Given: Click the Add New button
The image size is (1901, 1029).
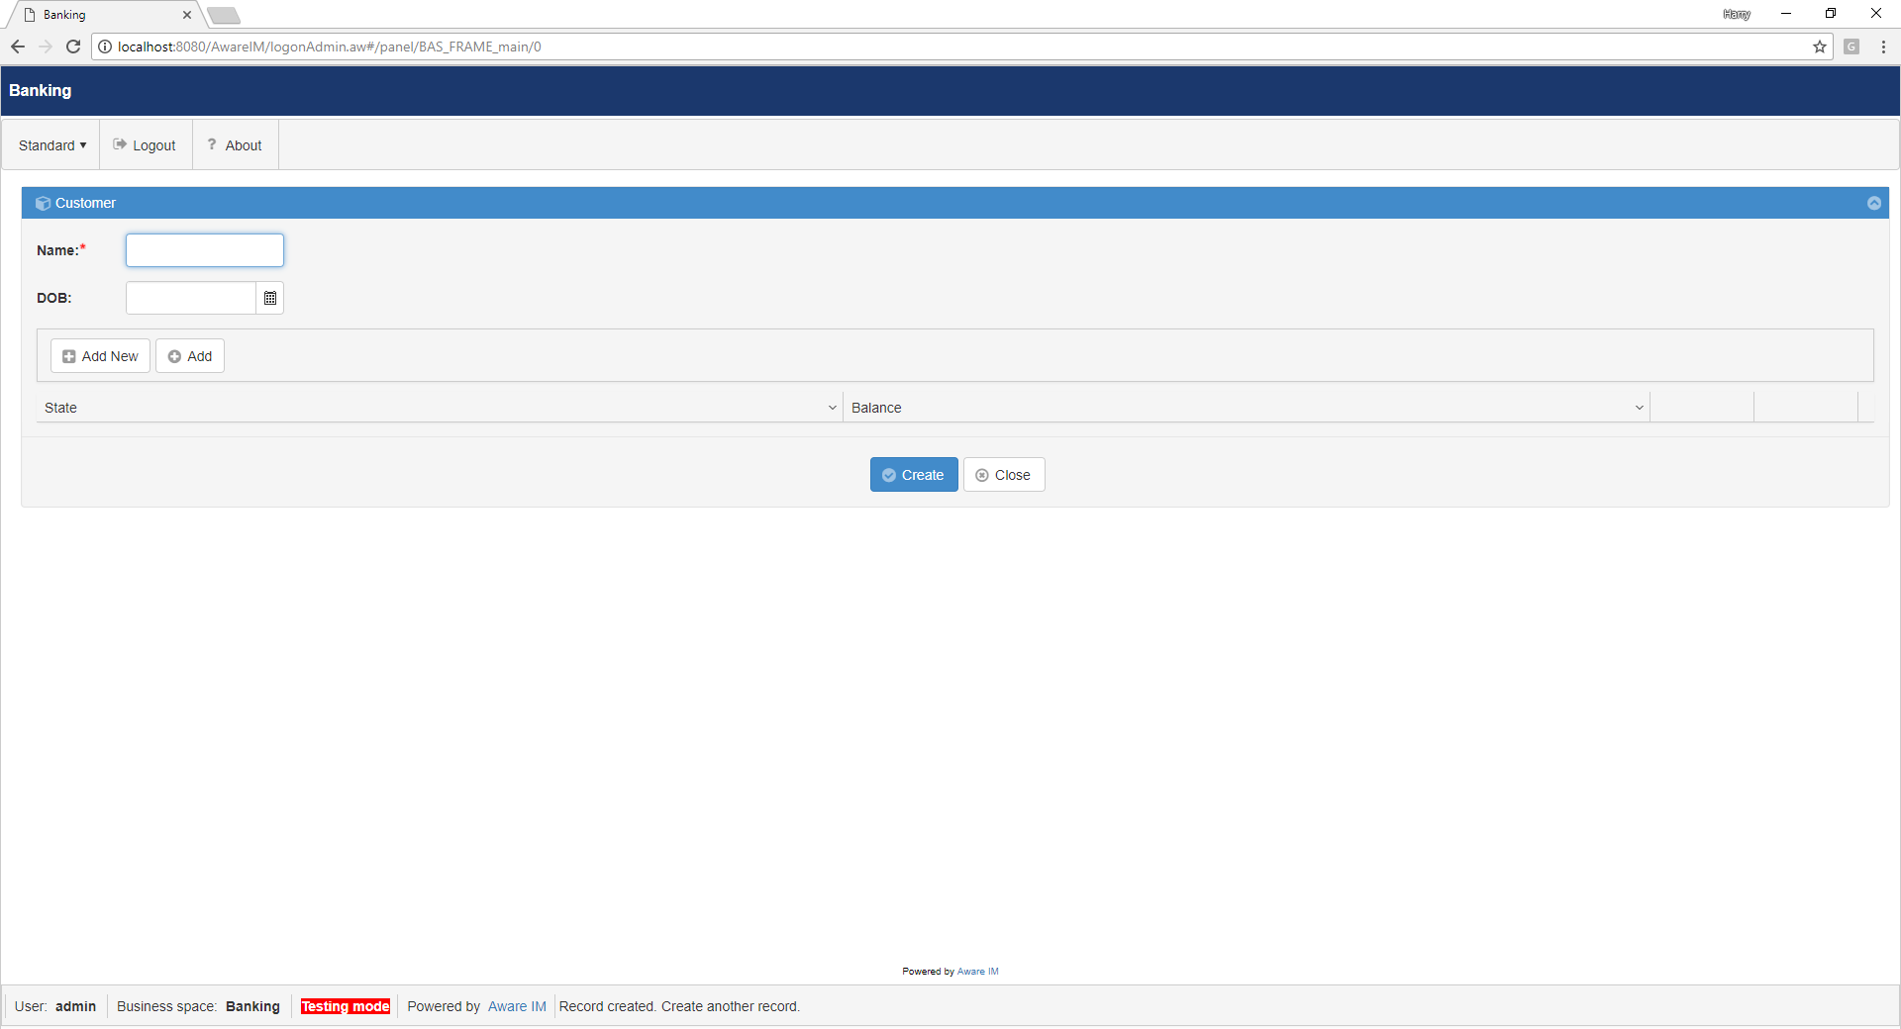Looking at the screenshot, I should tap(100, 356).
